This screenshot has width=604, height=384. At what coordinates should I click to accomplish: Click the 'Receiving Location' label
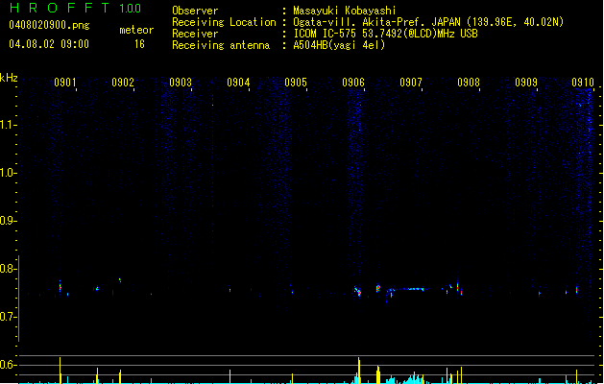[224, 22]
